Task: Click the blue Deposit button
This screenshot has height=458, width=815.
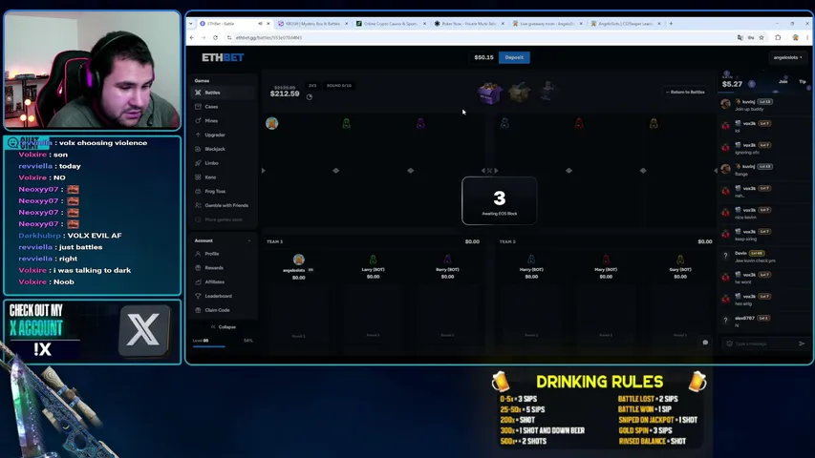Action: click(514, 57)
